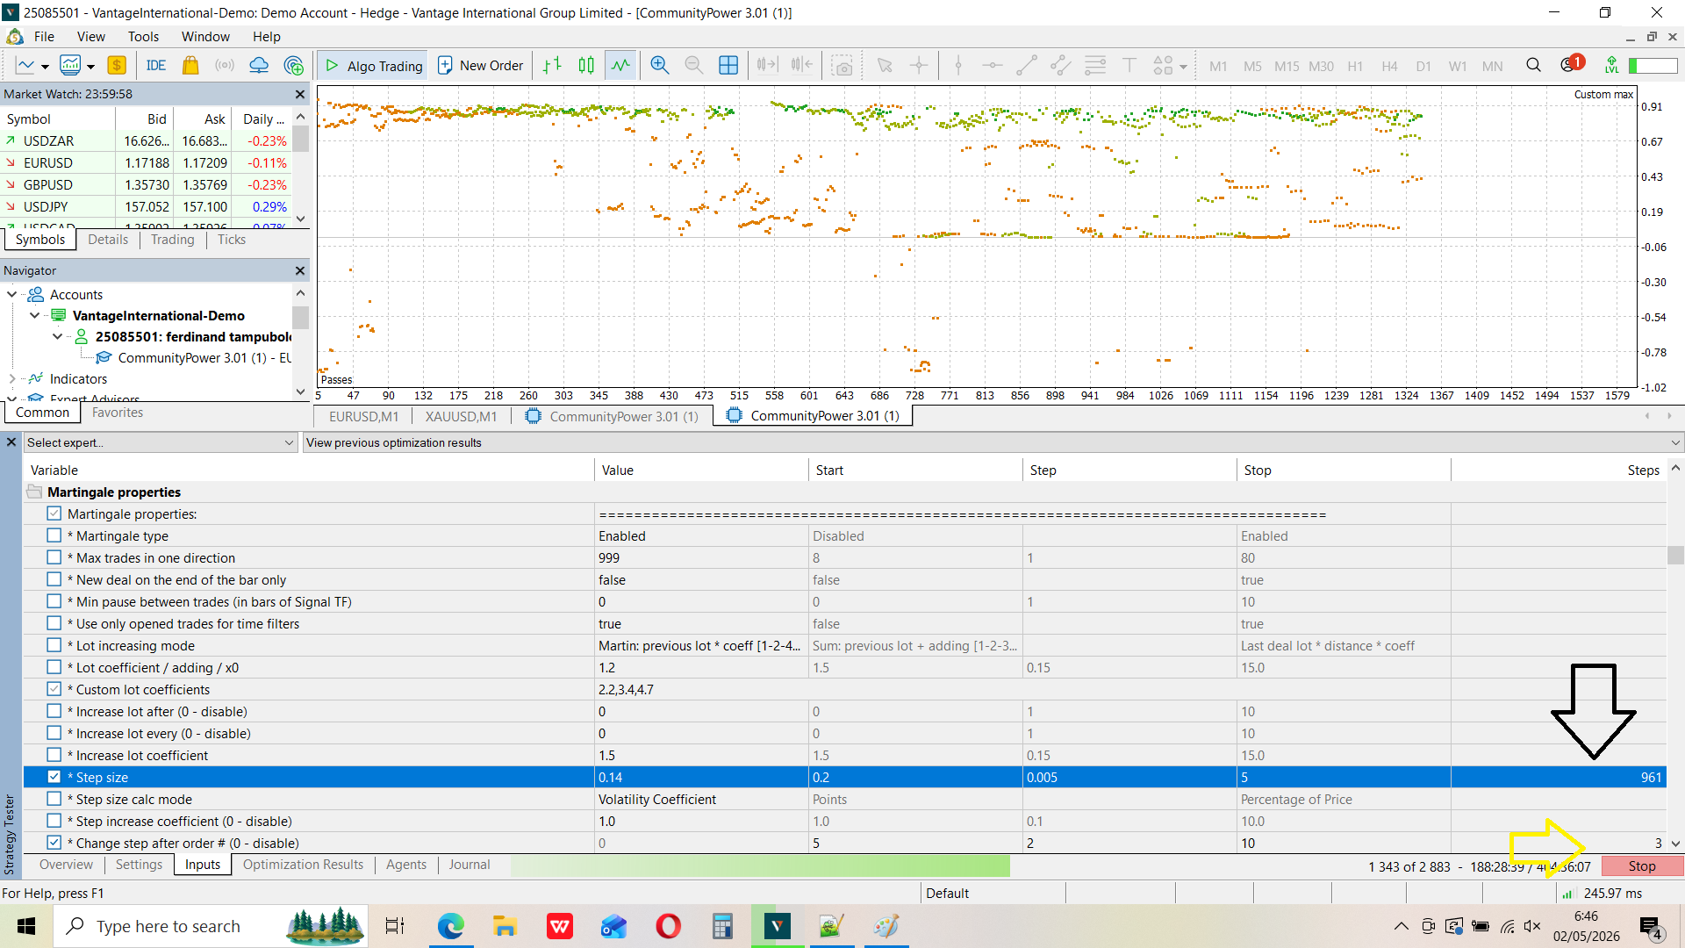
Task: Open the Select expert dropdown
Action: click(161, 442)
